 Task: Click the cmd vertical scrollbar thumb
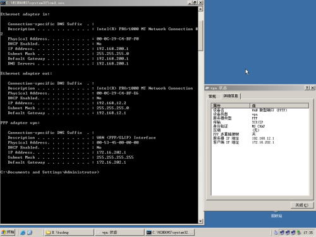pos(200,35)
